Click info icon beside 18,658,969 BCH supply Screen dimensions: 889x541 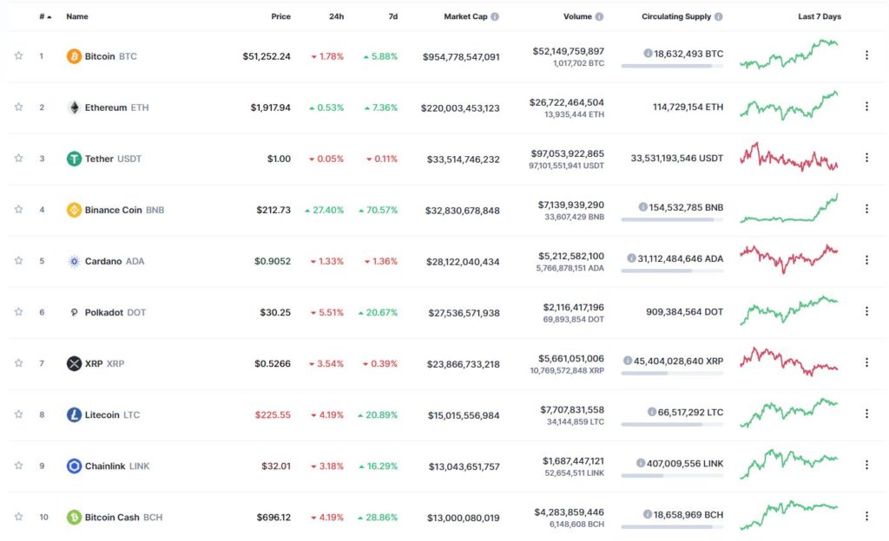[648, 514]
